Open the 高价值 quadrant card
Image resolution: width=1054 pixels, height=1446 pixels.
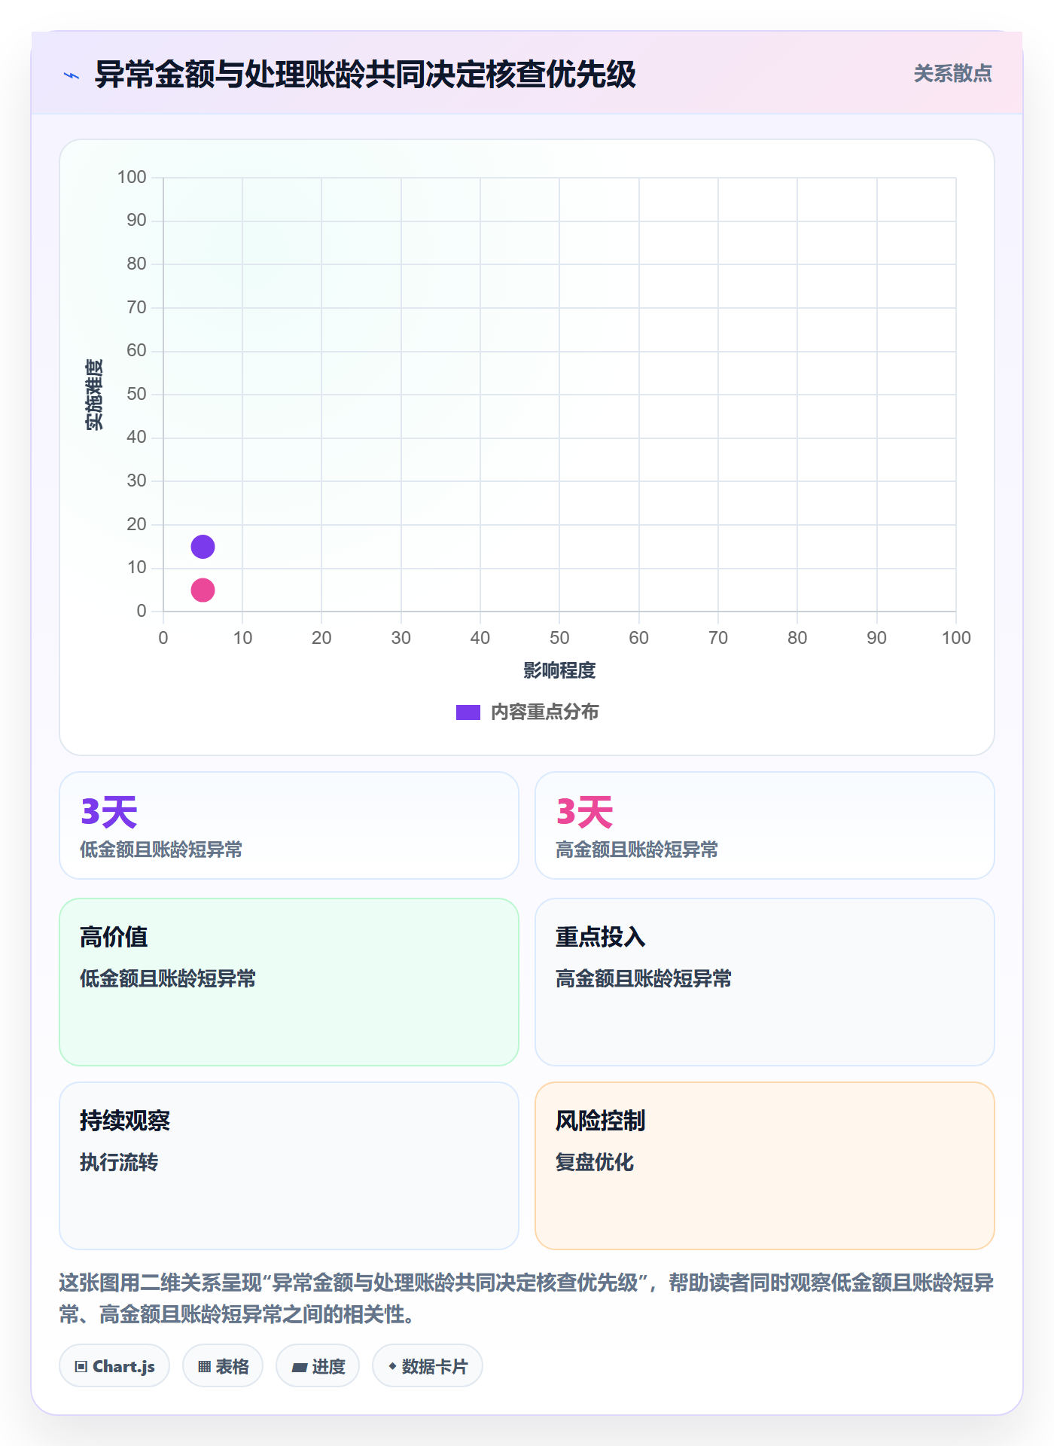pos(289,982)
